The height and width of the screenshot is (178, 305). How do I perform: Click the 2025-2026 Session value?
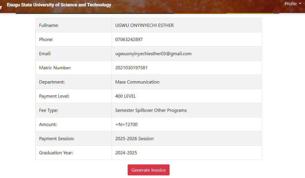point(134,138)
